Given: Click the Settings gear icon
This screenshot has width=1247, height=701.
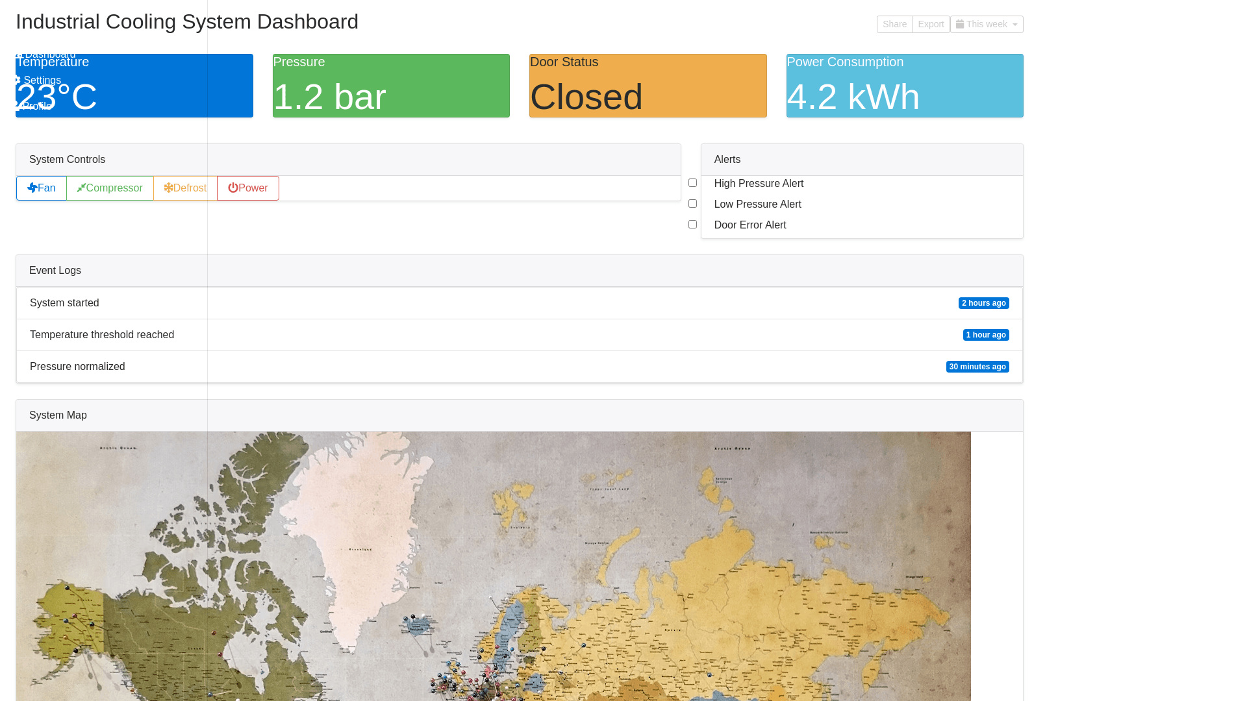Looking at the screenshot, I should 17,80.
